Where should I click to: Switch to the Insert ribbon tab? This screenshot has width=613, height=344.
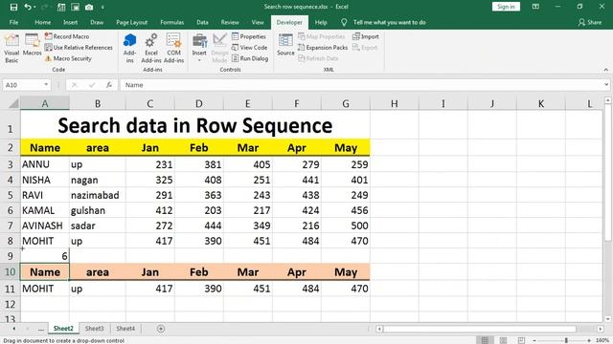click(x=70, y=22)
